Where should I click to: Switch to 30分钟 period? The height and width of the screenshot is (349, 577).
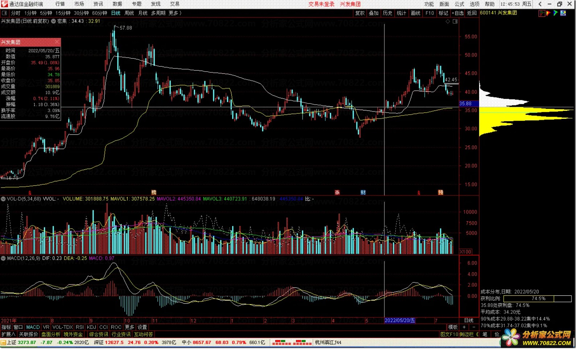[82, 13]
